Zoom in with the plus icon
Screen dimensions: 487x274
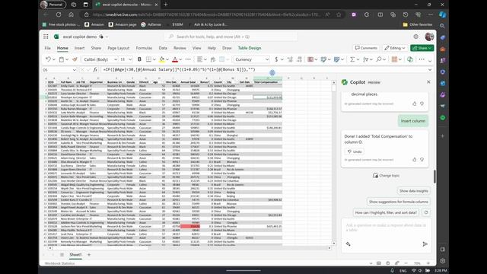428,263
